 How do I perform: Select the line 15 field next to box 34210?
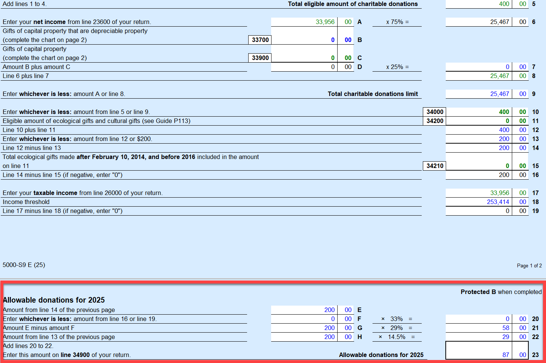tap(478, 166)
